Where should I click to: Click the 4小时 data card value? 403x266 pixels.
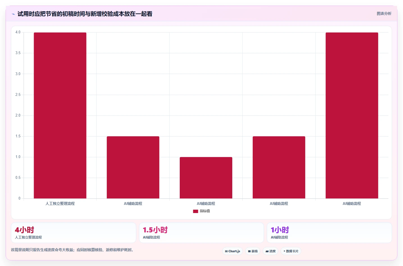[24, 230]
